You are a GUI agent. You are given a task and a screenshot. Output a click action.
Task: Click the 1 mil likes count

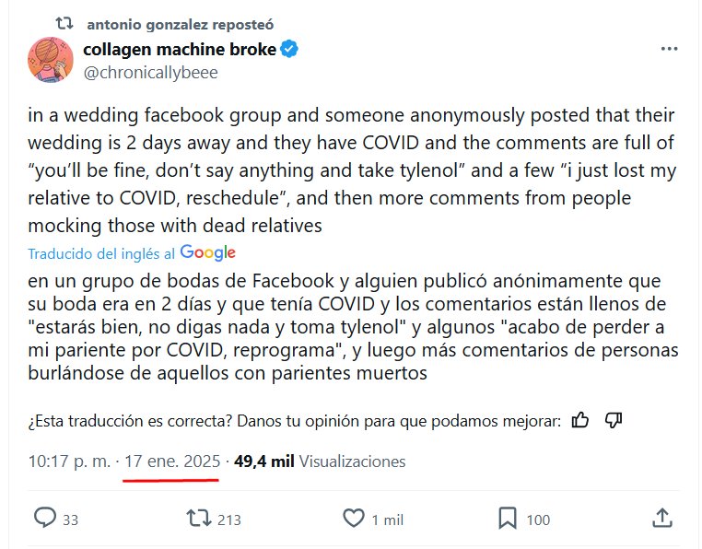coord(387,520)
